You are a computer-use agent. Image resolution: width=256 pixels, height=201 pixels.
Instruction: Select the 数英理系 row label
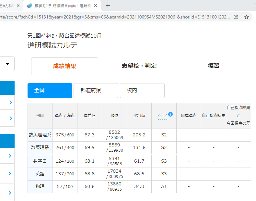pos(40,147)
